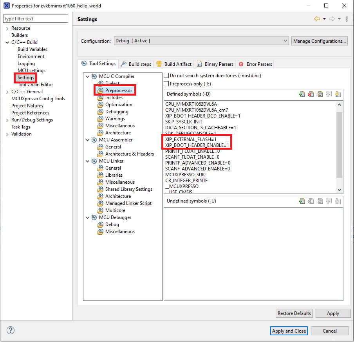354x342 pixels.
Task: Click the Optimization option icon
Action: (x=101, y=105)
